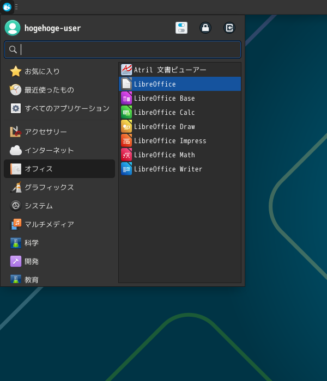Start LibreOffice Impress presentation app
327x381 pixels.
169,141
